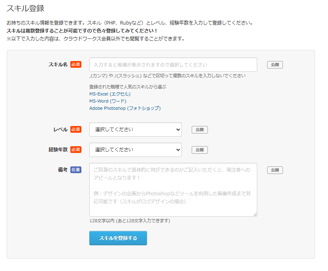Click the レベル field label

pos(60,130)
